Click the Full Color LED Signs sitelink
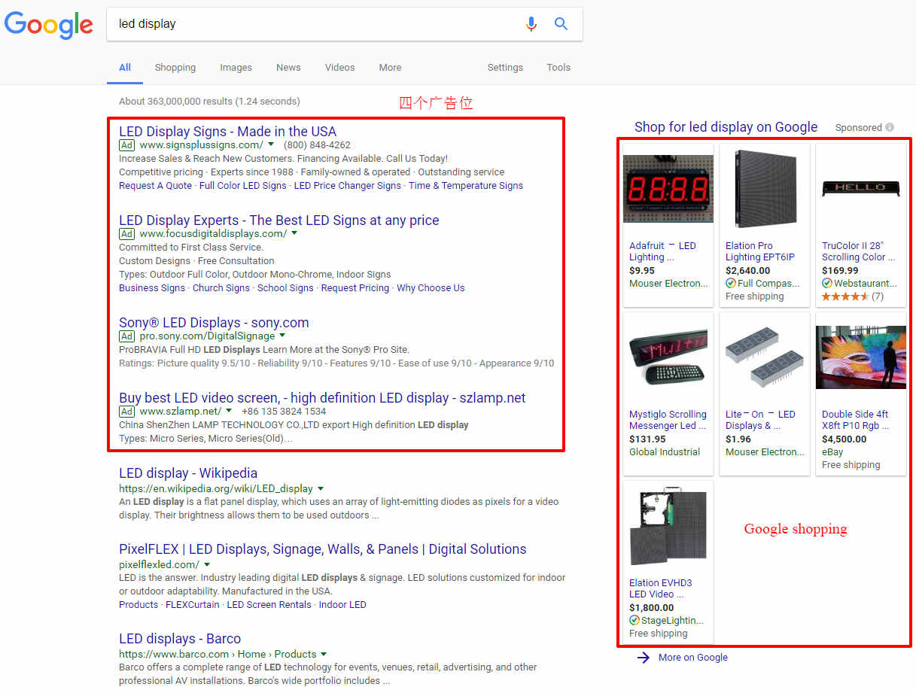 click(x=243, y=185)
